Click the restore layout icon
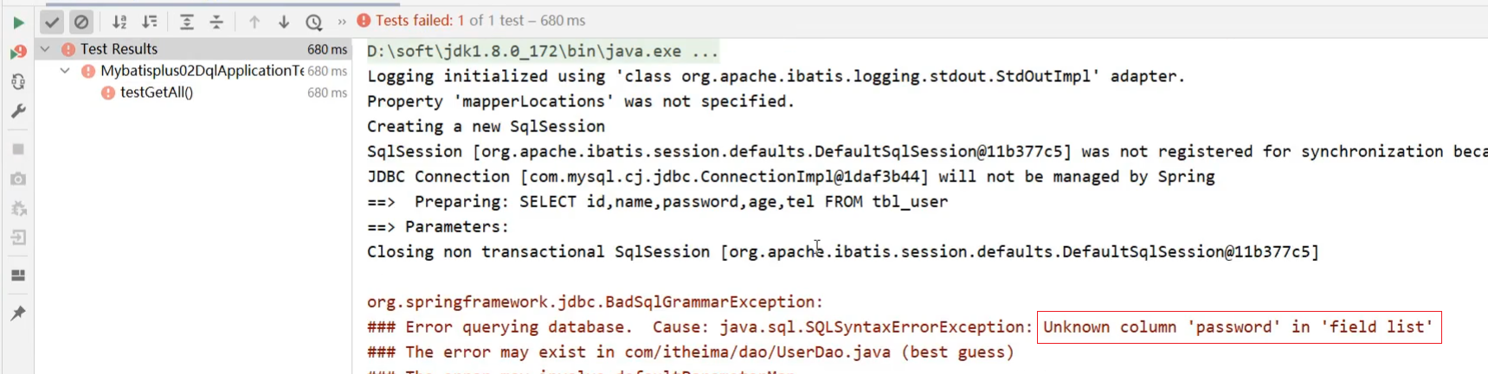 coord(18,276)
